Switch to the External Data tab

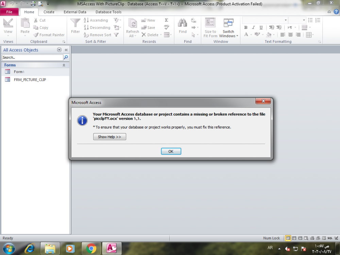pyautogui.click(x=75, y=12)
